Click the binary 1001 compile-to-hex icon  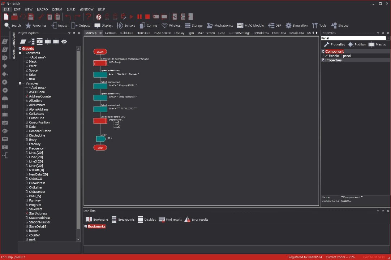(x=183, y=17)
